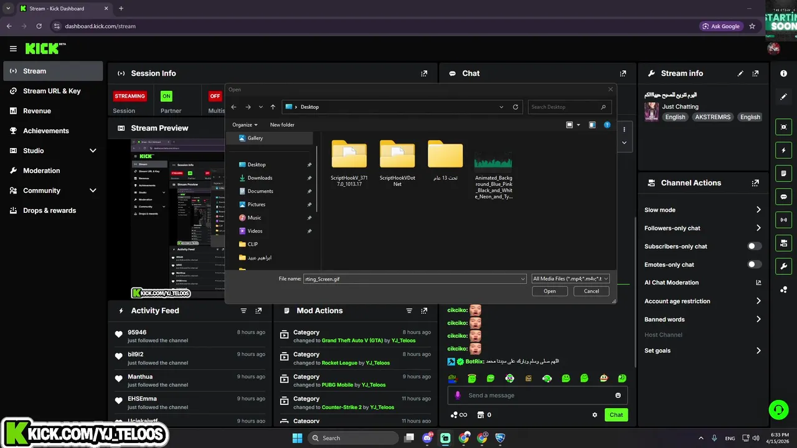Expand Banned words settings
This screenshot has height=448, width=797.
click(758, 319)
